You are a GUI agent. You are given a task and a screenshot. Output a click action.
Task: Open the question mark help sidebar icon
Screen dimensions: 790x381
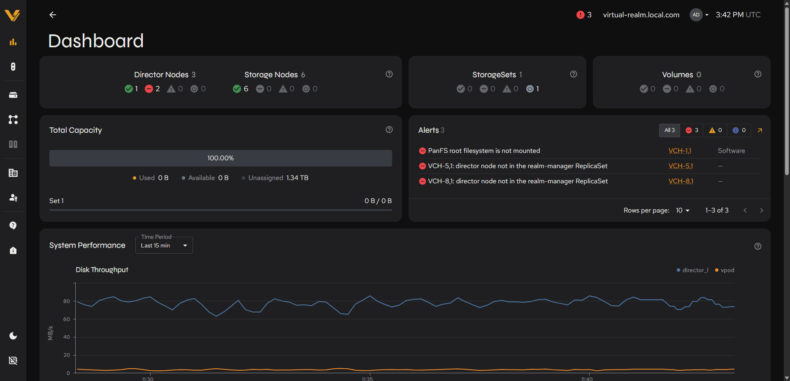[x=13, y=226]
